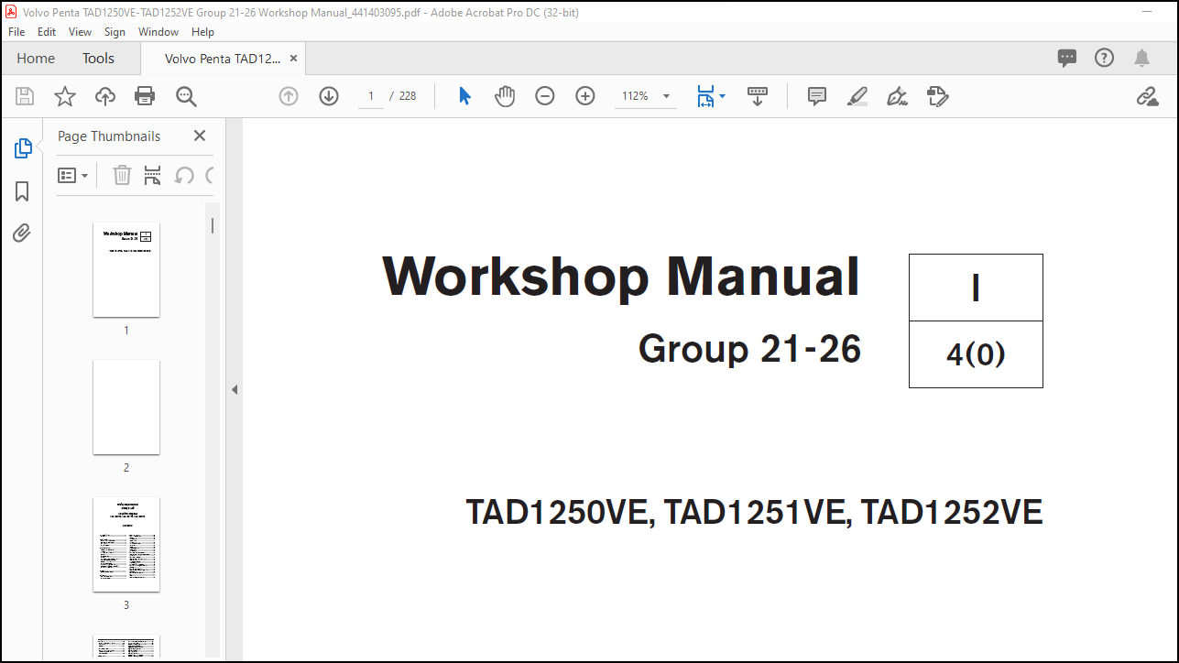Collapse the left navigation pane arrow
Viewport: 1179px width, 663px height.
coord(234,390)
